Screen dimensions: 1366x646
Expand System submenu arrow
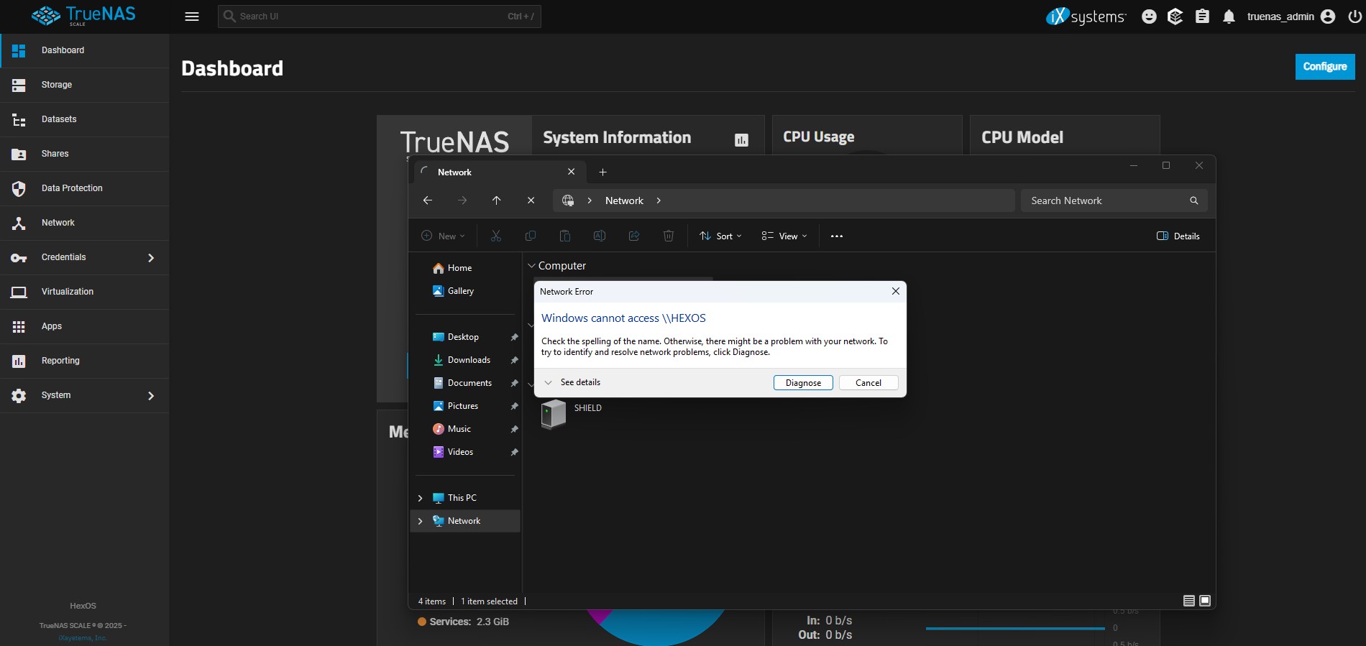[x=151, y=395]
